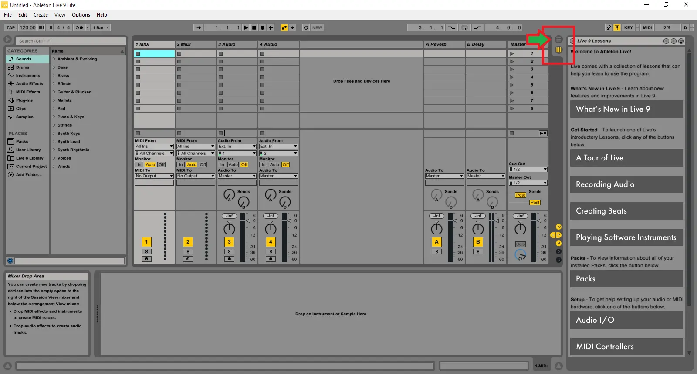This screenshot has height=374, width=697.
Task: Expand the Ambient & Evolving folder
Action: pos(54,59)
